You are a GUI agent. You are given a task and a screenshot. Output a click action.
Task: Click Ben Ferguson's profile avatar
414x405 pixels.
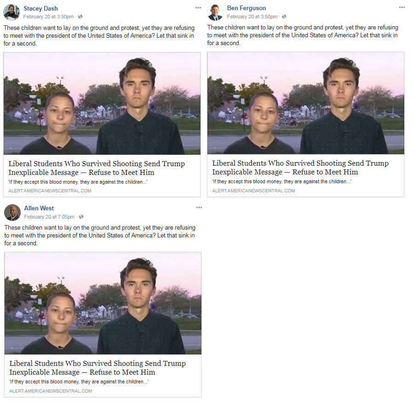(x=215, y=12)
